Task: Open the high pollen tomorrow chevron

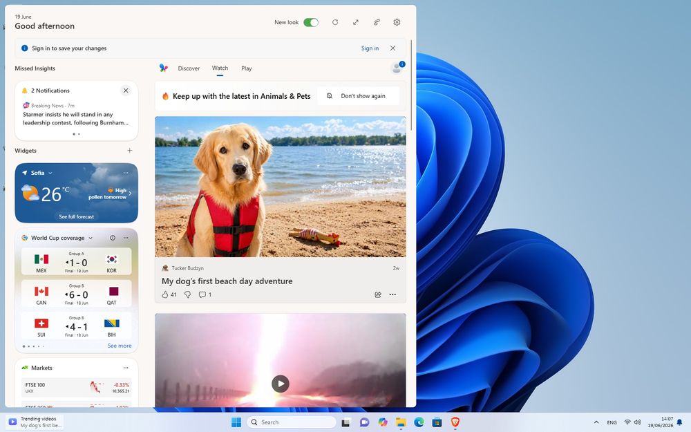Action: coord(130,194)
